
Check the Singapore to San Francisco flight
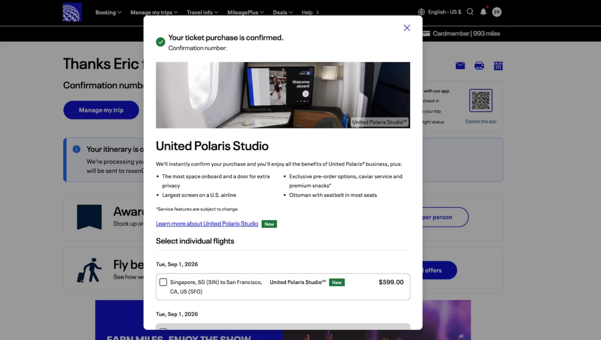163,282
